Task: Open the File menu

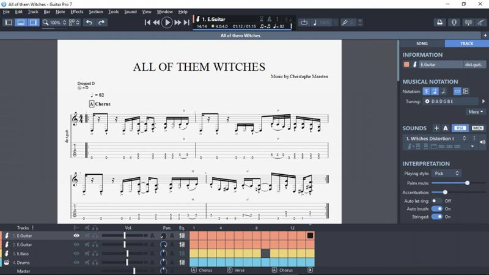Action: (6, 12)
